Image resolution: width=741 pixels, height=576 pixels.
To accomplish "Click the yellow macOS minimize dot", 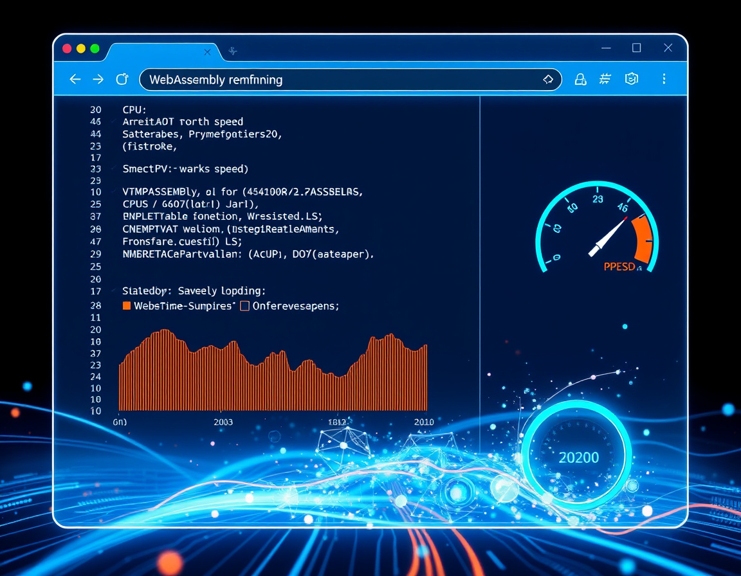I will click(81, 49).
